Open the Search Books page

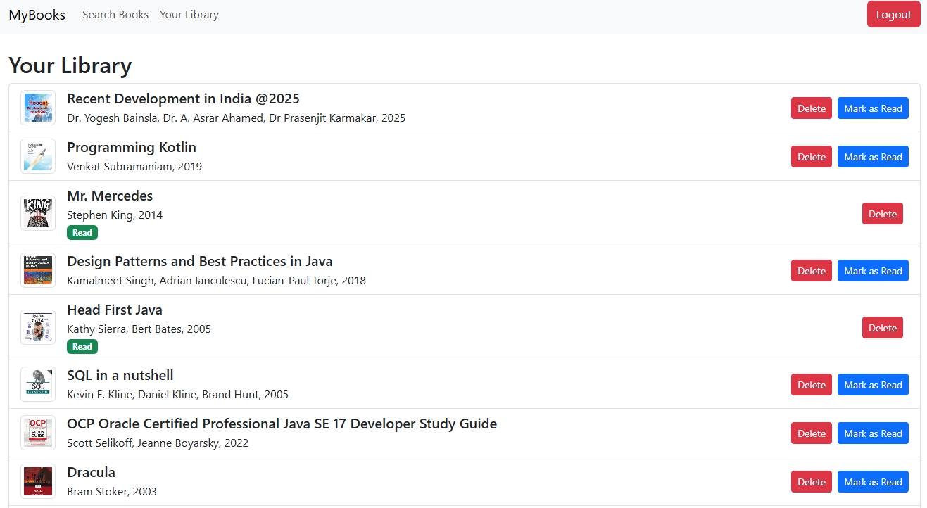click(x=115, y=15)
